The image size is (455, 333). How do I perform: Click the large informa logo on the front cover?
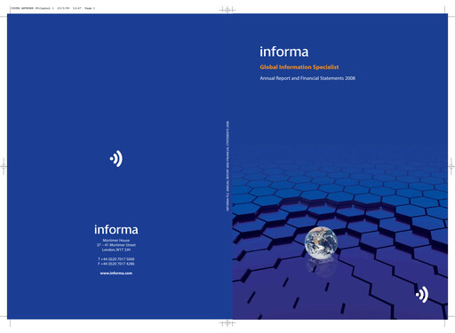pyautogui.click(x=284, y=52)
